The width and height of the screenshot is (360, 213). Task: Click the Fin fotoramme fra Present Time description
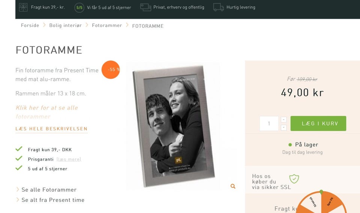tap(57, 75)
